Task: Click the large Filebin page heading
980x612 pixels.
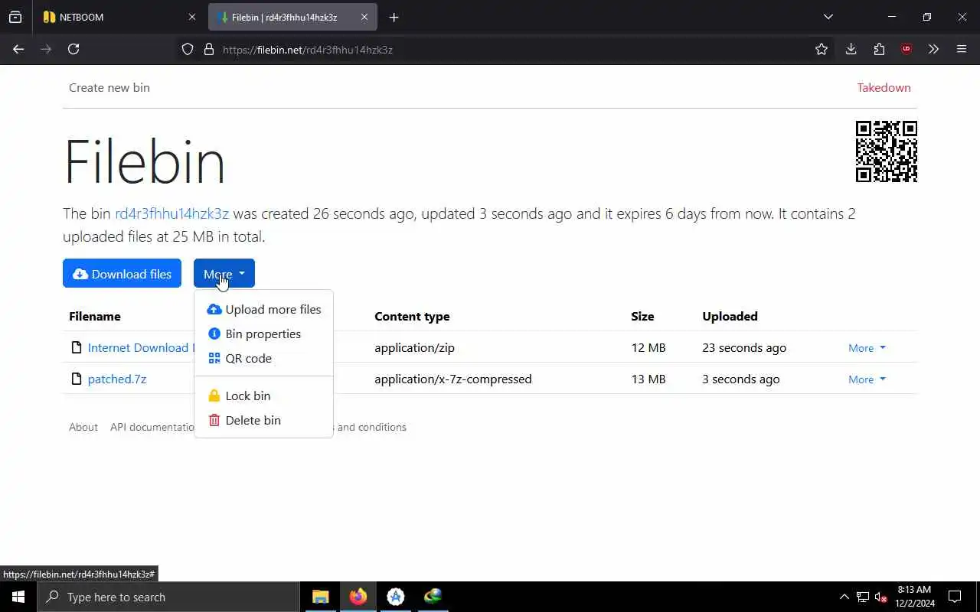Action: (x=145, y=162)
